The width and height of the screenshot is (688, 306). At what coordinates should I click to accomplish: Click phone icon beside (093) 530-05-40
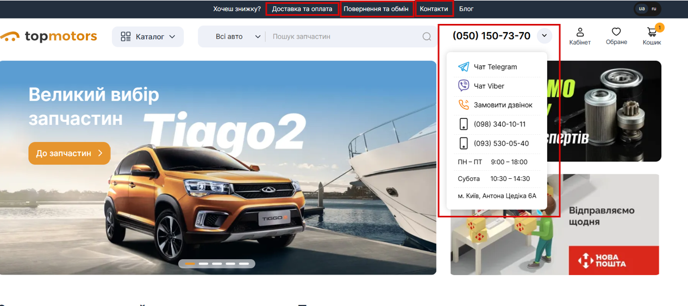(464, 143)
